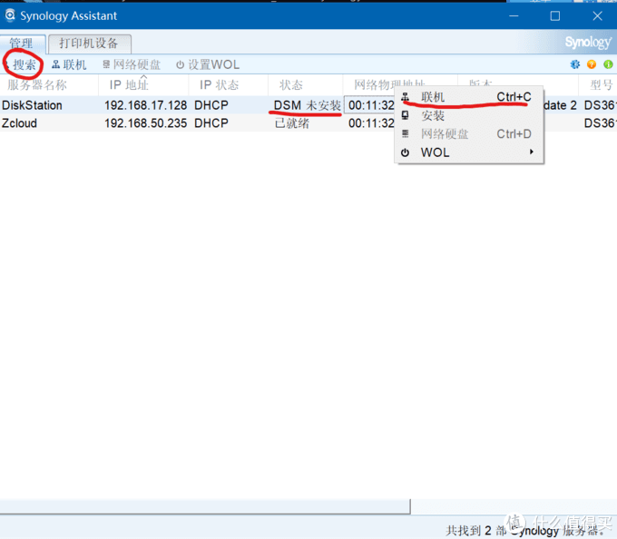Maximize the Synology Assistant window
The width and height of the screenshot is (617, 539).
pyautogui.click(x=554, y=15)
